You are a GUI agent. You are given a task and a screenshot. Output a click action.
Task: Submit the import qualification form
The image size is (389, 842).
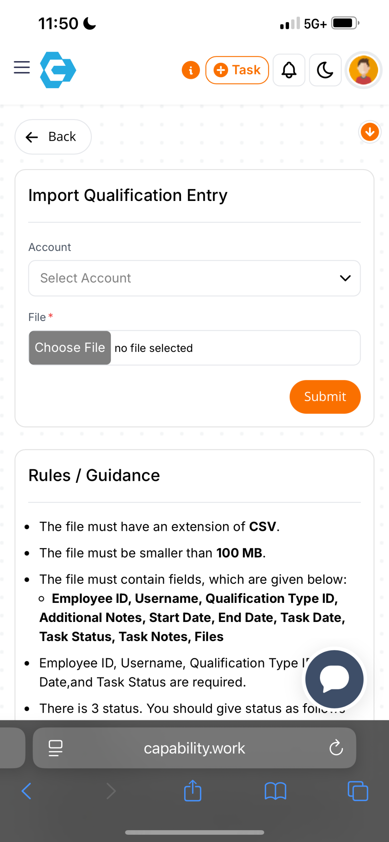[325, 397]
